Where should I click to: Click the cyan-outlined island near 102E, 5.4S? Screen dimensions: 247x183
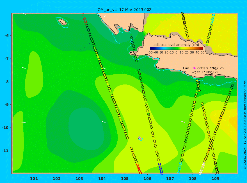click(62, 22)
